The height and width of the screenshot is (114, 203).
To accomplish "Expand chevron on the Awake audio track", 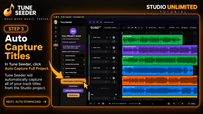I will pyautogui.click(x=116, y=78).
